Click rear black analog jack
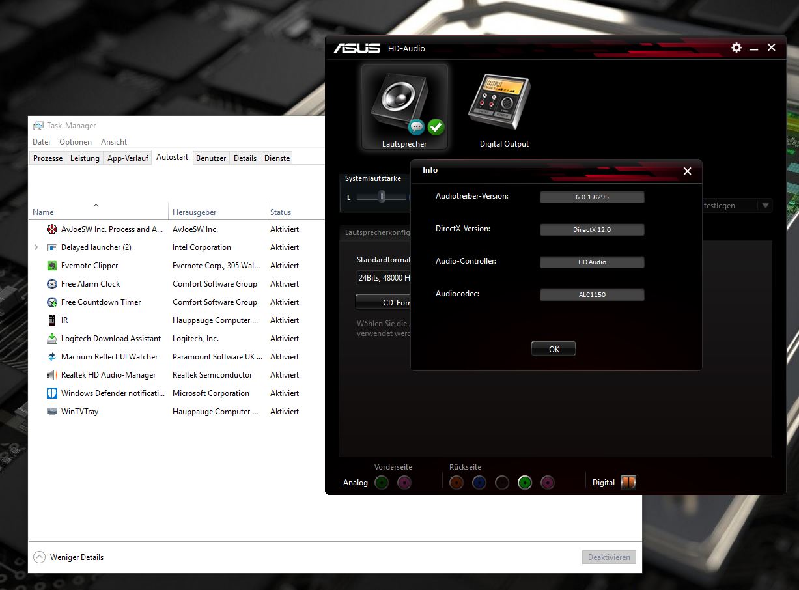This screenshot has width=799, height=590. pyautogui.click(x=502, y=483)
